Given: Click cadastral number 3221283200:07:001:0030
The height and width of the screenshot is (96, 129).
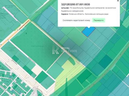Looking at the screenshot, I should pos(76,5).
